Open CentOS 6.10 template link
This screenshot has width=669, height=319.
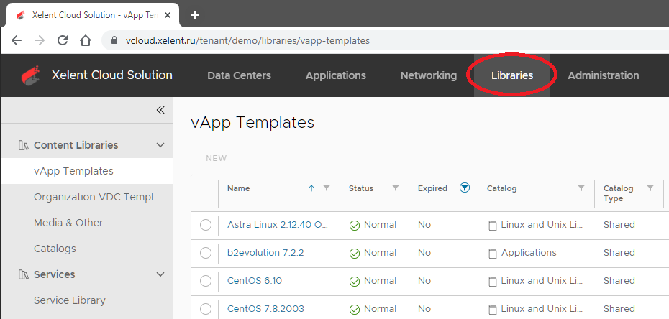(x=254, y=281)
